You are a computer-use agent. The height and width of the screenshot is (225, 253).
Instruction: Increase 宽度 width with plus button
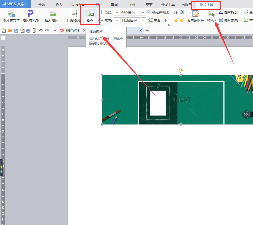143,21
